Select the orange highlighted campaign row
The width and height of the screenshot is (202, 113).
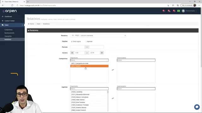coord(89,66)
